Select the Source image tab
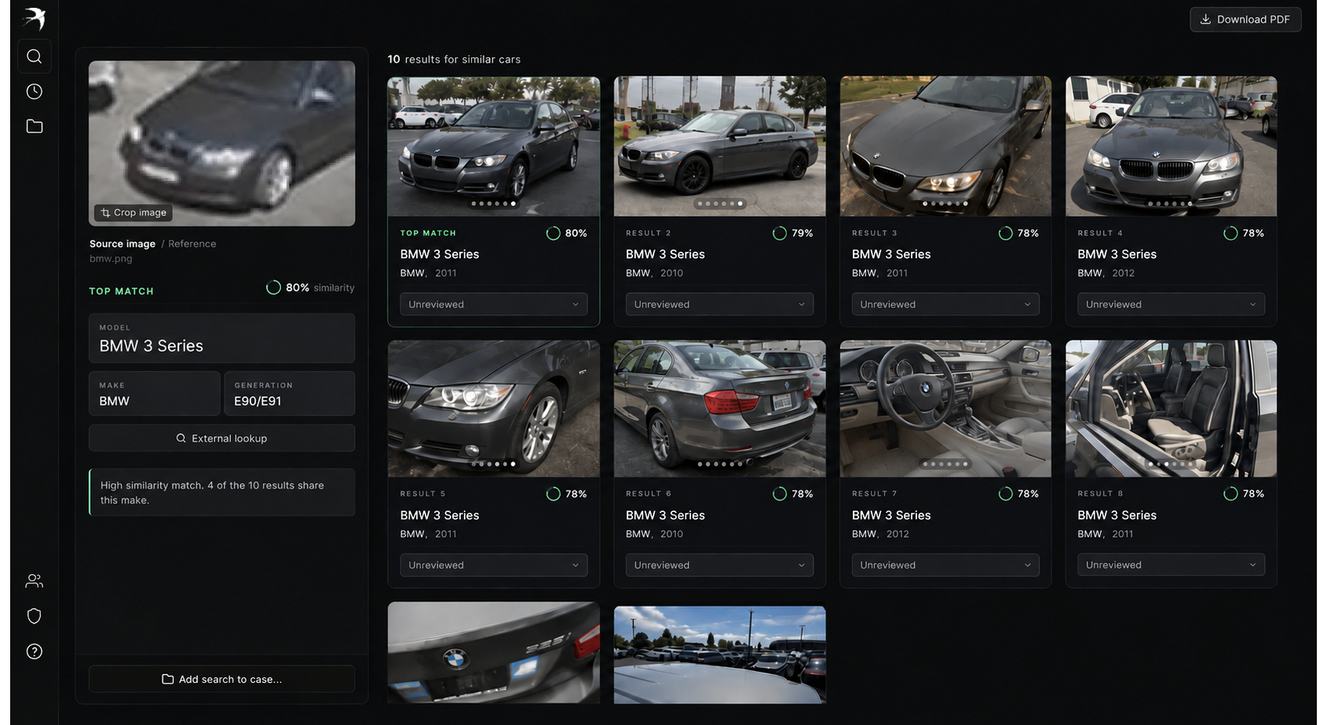 [x=122, y=244]
